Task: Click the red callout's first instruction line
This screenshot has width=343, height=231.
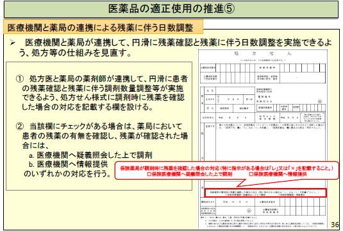Action: [227, 168]
